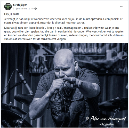Click the copyright symbol in the watermark
The image size is (129, 128).
point(87,118)
